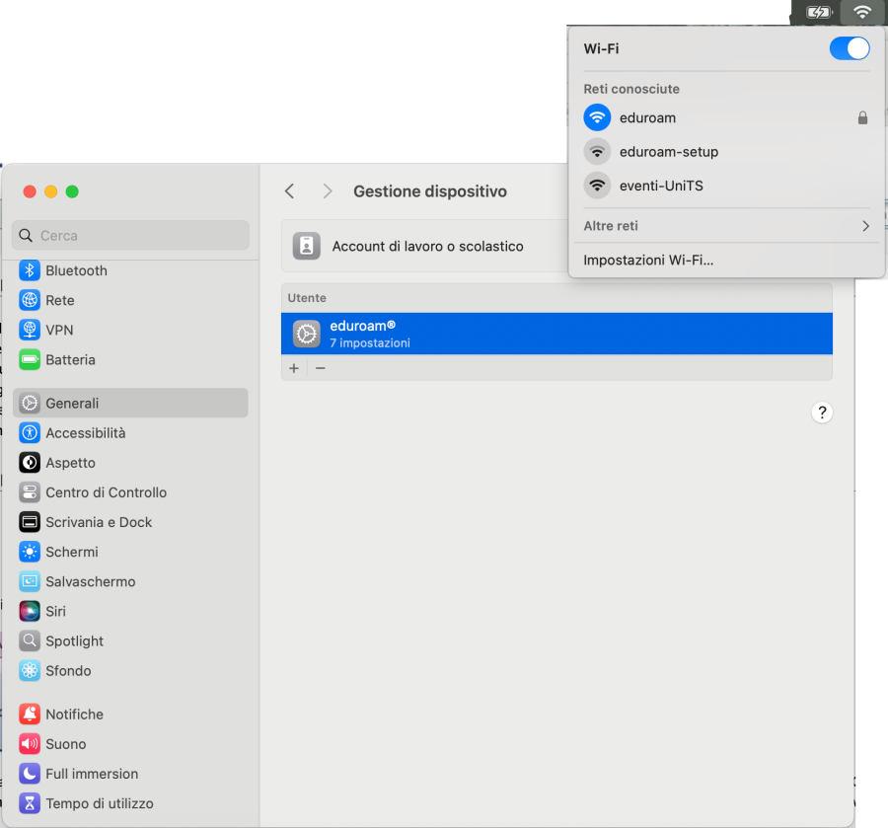Select the eduroam Wi-Fi network icon

[x=597, y=117]
